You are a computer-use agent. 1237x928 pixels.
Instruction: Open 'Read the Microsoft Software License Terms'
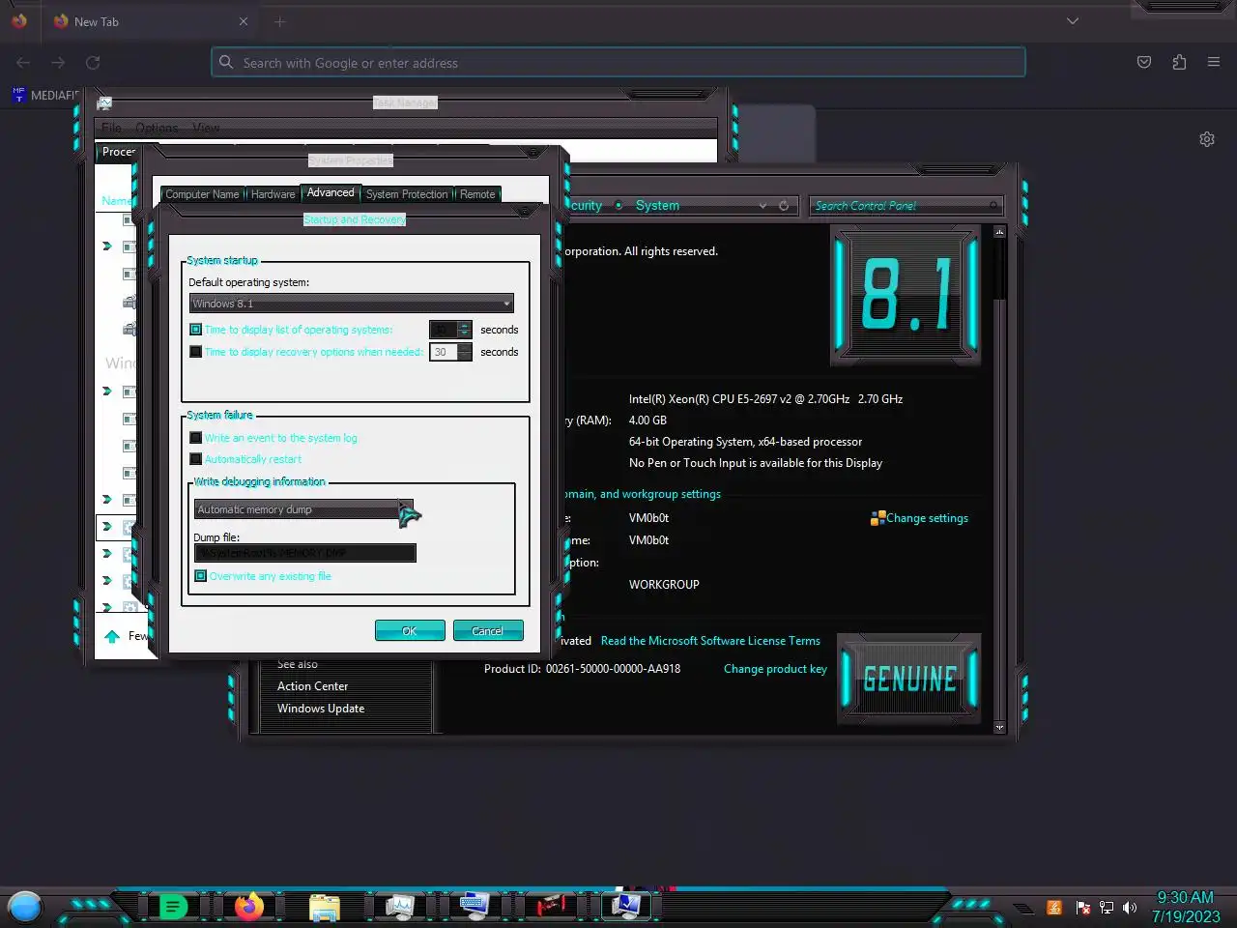[710, 641]
